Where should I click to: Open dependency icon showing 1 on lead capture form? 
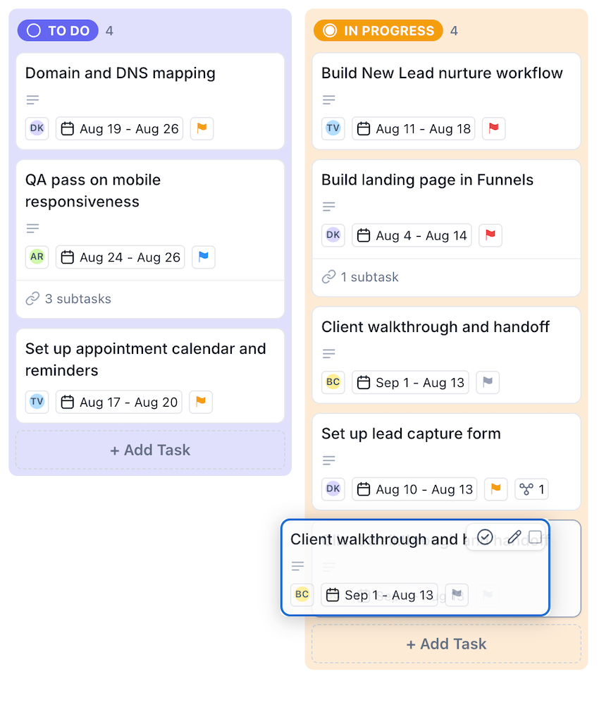531,489
